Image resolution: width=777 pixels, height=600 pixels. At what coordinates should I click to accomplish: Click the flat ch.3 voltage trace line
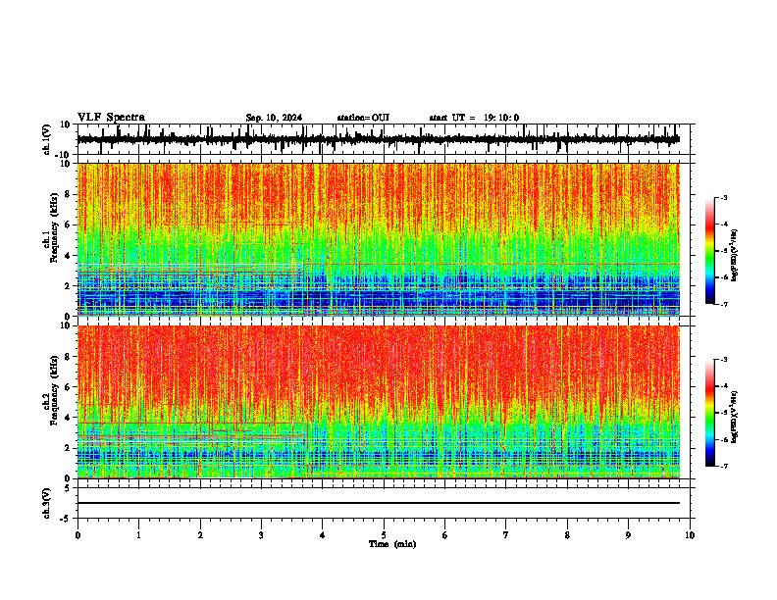[x=378, y=503]
